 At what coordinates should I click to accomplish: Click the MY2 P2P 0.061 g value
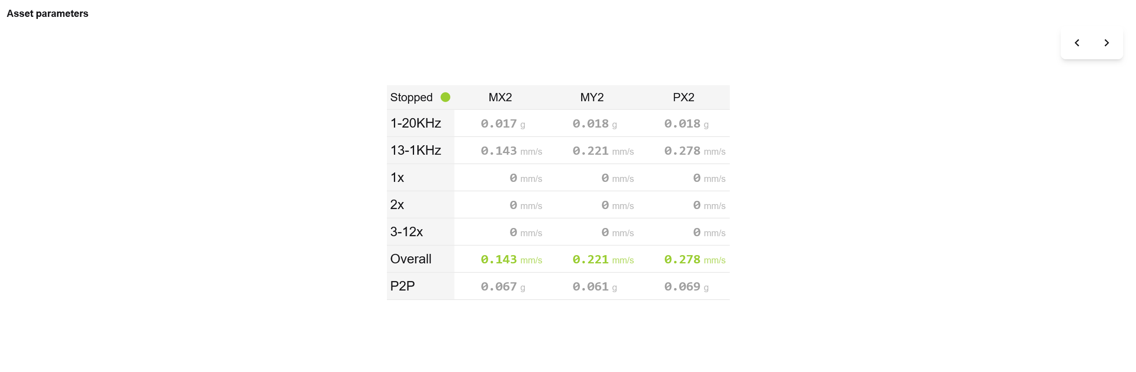(595, 287)
